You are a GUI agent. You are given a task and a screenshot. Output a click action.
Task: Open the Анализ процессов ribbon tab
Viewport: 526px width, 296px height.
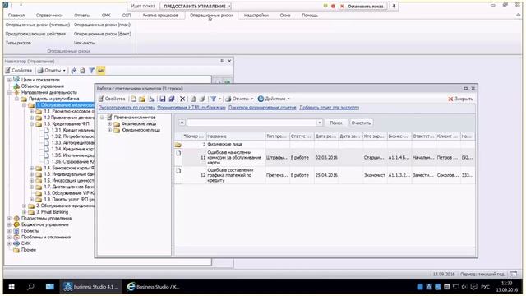click(160, 16)
